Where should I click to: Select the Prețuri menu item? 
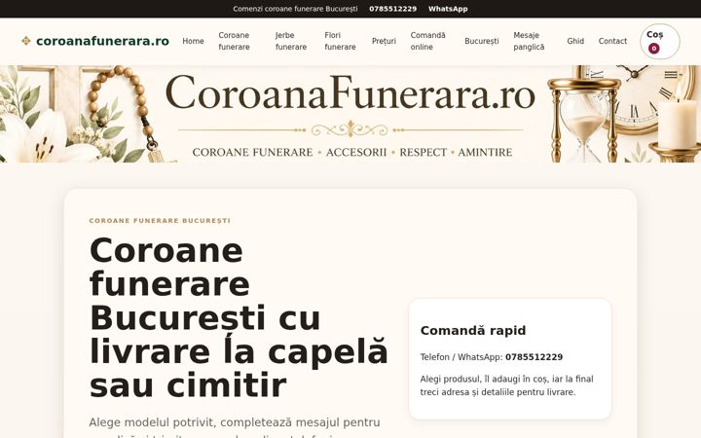(384, 41)
